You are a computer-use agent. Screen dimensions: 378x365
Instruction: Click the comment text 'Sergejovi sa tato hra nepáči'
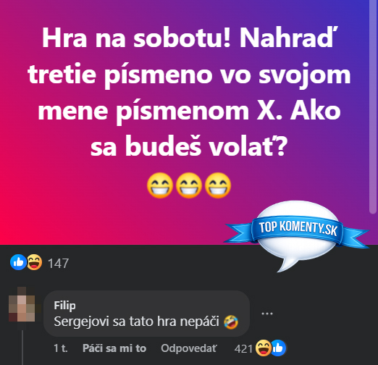136,322
